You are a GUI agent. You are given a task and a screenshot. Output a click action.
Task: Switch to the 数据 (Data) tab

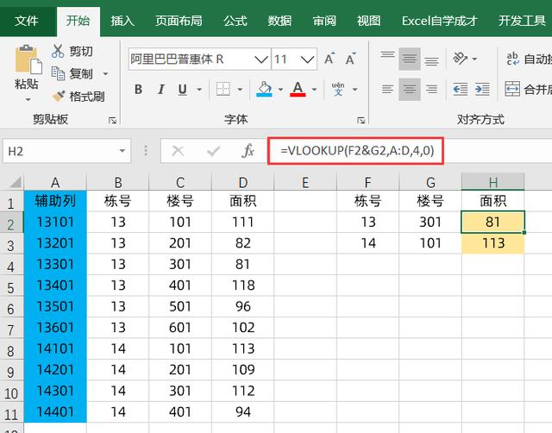click(279, 21)
